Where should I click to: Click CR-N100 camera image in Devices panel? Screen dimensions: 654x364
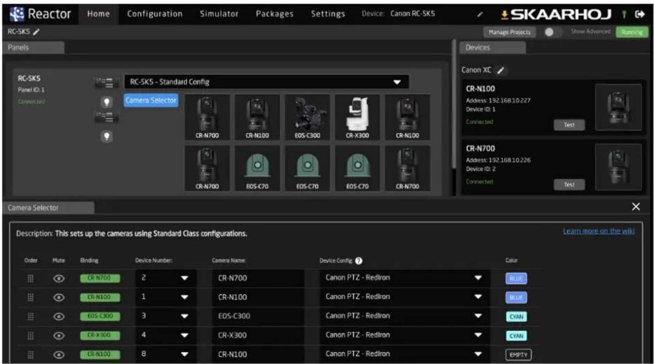point(618,107)
